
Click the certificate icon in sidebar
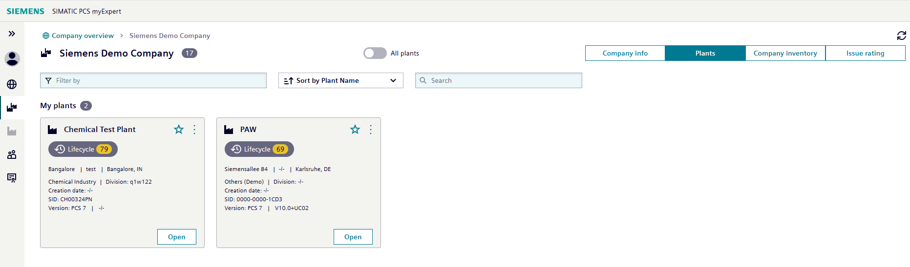(x=12, y=178)
